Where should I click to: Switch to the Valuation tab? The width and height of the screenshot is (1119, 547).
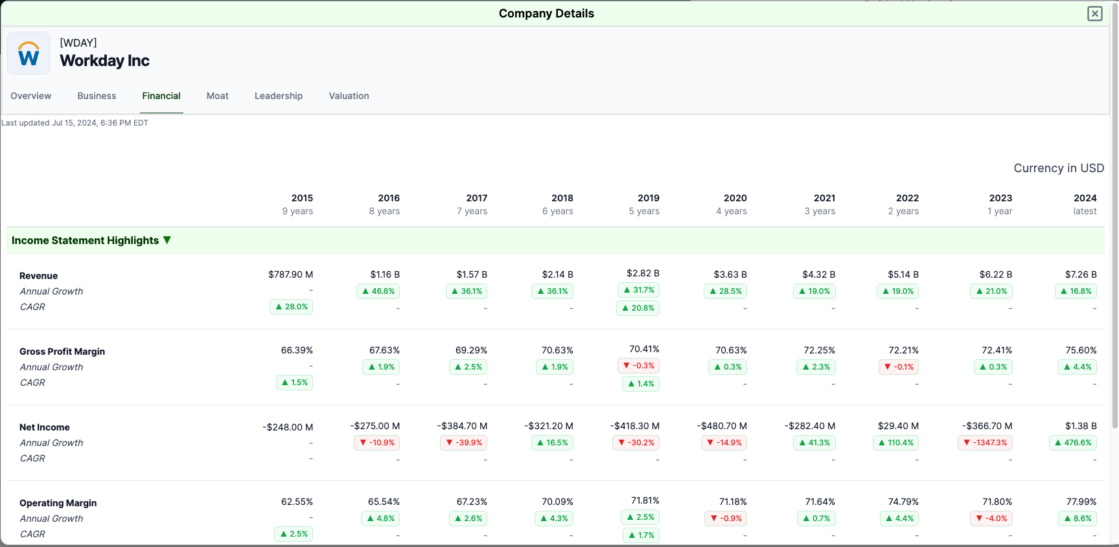click(349, 96)
